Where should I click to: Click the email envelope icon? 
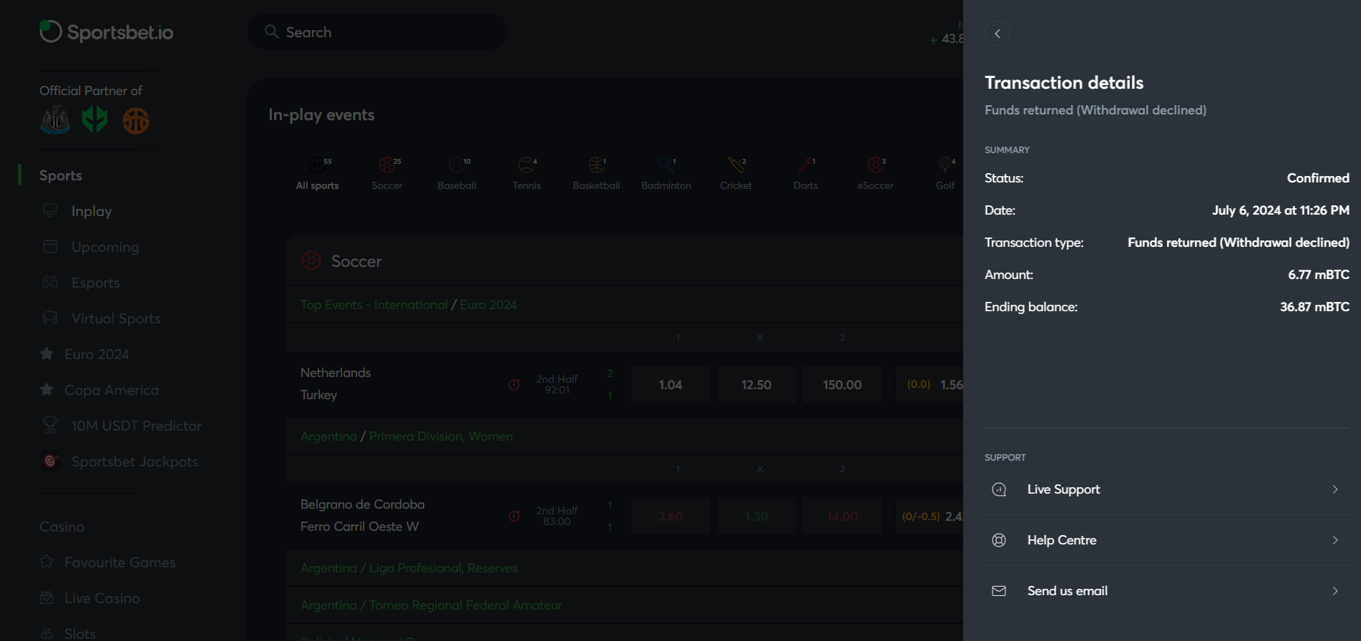(999, 591)
